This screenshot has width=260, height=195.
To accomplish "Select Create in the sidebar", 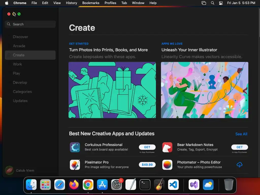I will (x=30, y=55).
